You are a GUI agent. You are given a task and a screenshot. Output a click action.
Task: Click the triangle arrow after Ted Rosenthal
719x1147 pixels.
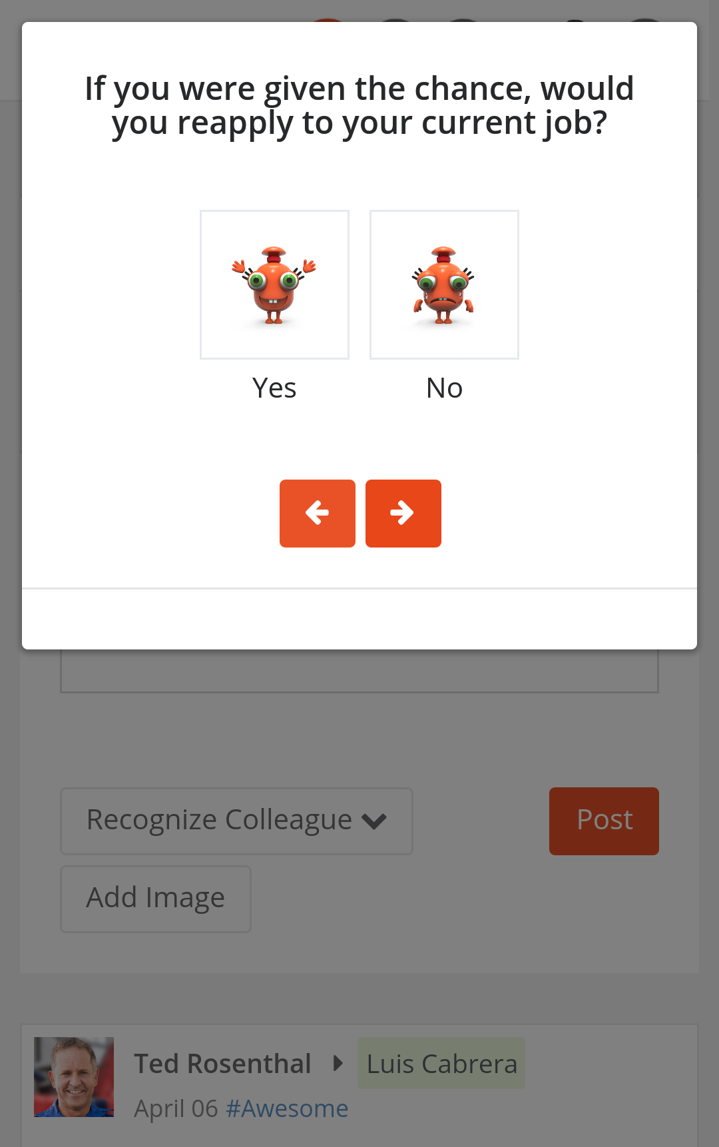pos(338,1063)
